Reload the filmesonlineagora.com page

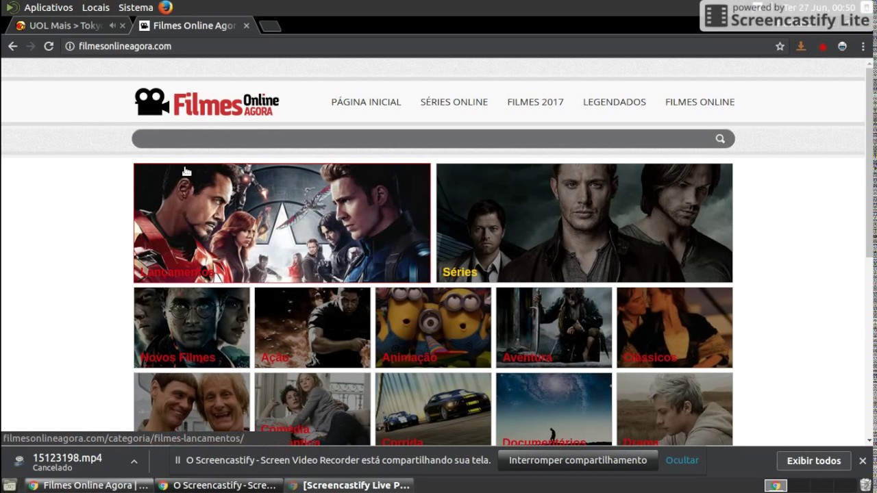point(49,46)
